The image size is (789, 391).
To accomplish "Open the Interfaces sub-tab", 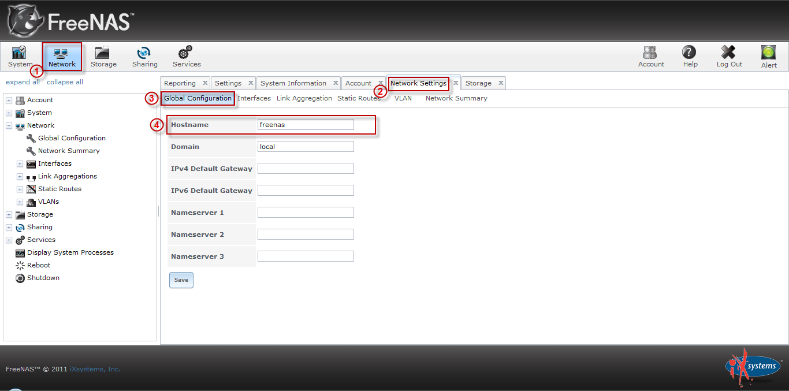I will 254,98.
